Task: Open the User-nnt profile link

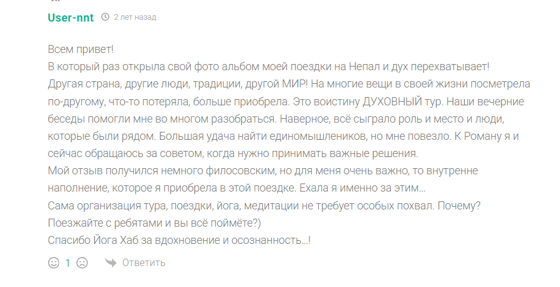Action: 71,17
